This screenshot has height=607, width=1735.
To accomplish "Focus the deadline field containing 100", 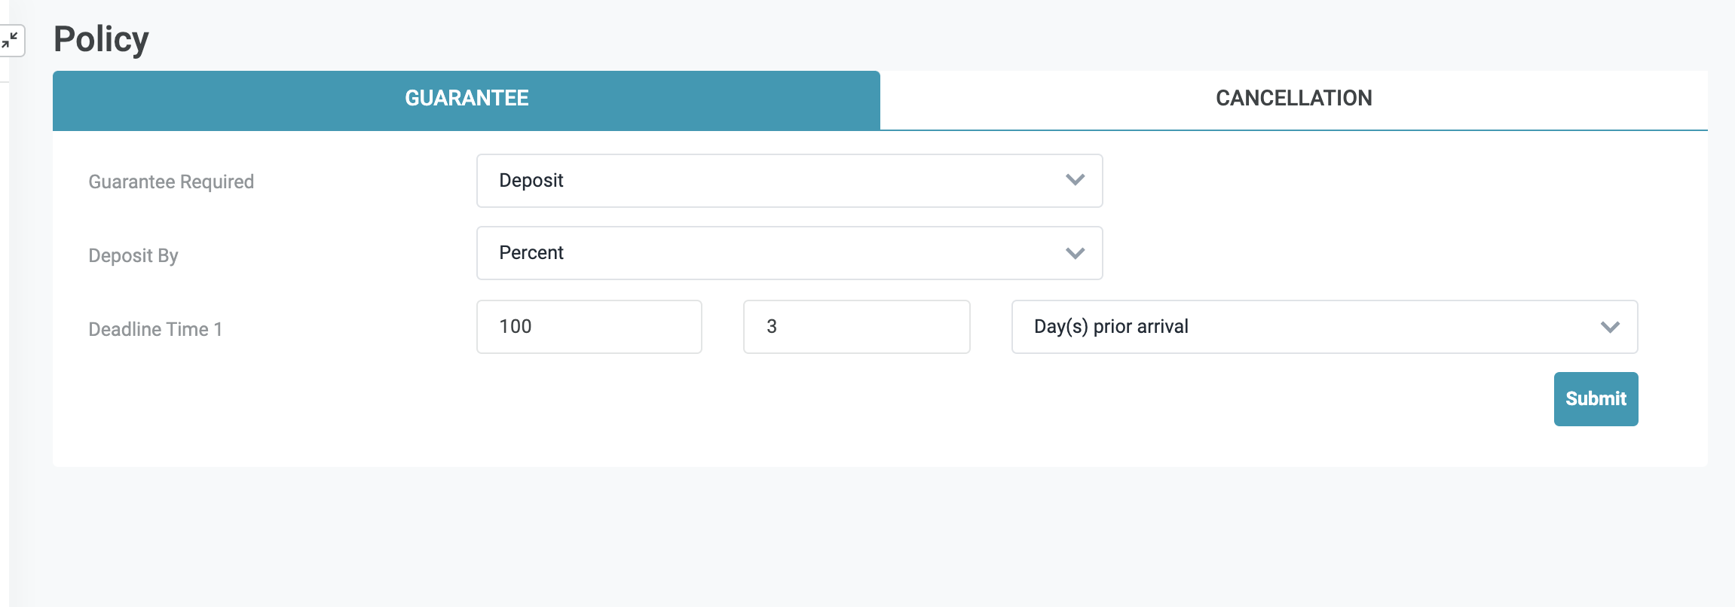I will [589, 327].
